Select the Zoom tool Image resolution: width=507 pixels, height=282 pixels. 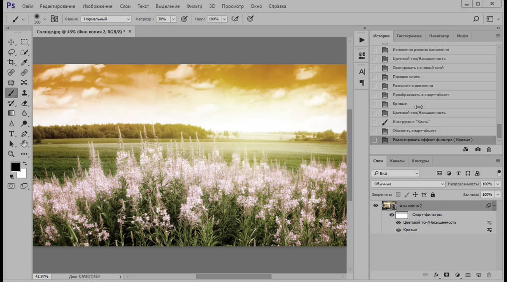click(11, 154)
